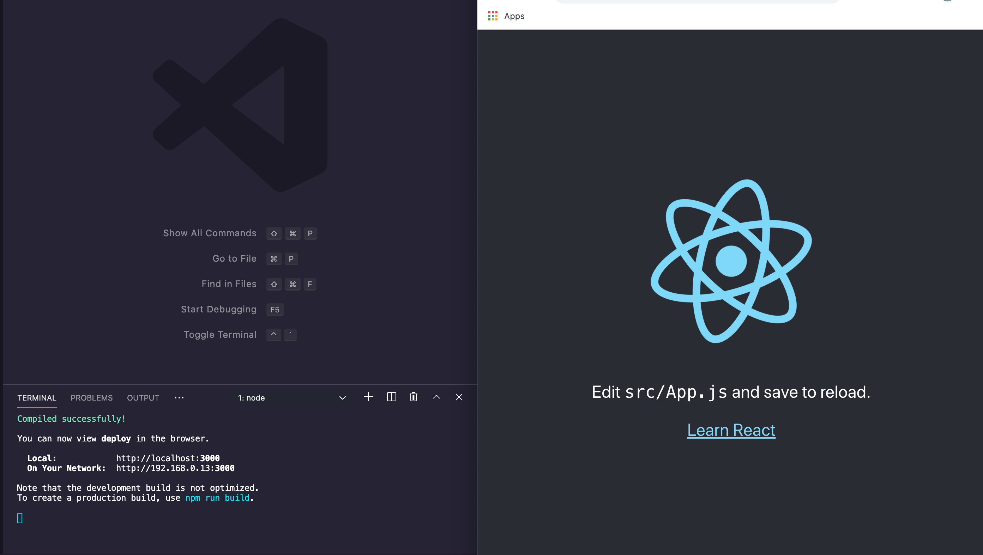The height and width of the screenshot is (555, 983).
Task: Close the terminal panel
Action: click(x=459, y=397)
